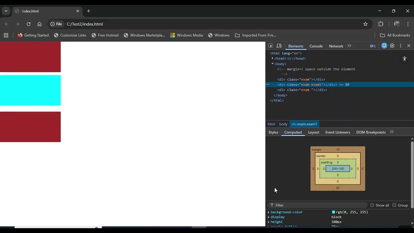Open the DevTools issues counter
Screen dimensions: 414x233
pyautogui.click(x=373, y=46)
